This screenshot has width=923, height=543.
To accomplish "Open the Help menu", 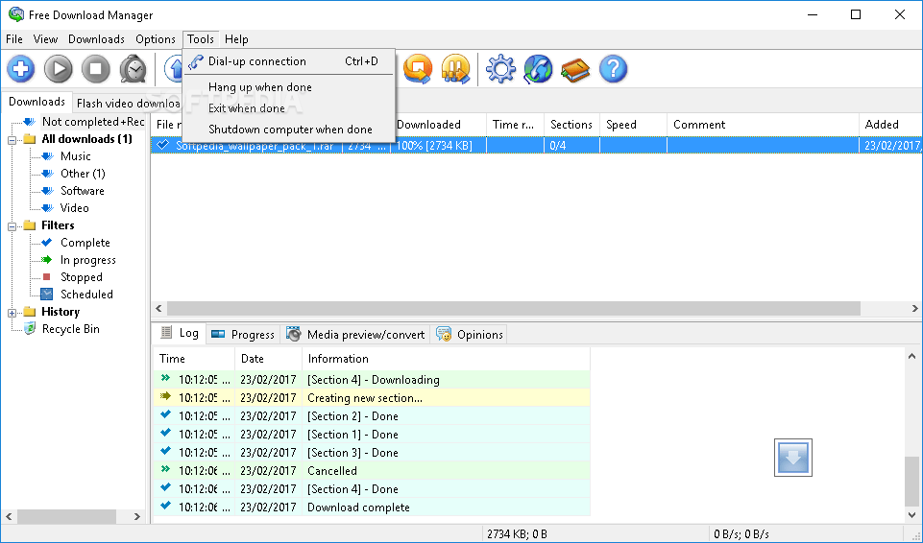I will [x=236, y=39].
